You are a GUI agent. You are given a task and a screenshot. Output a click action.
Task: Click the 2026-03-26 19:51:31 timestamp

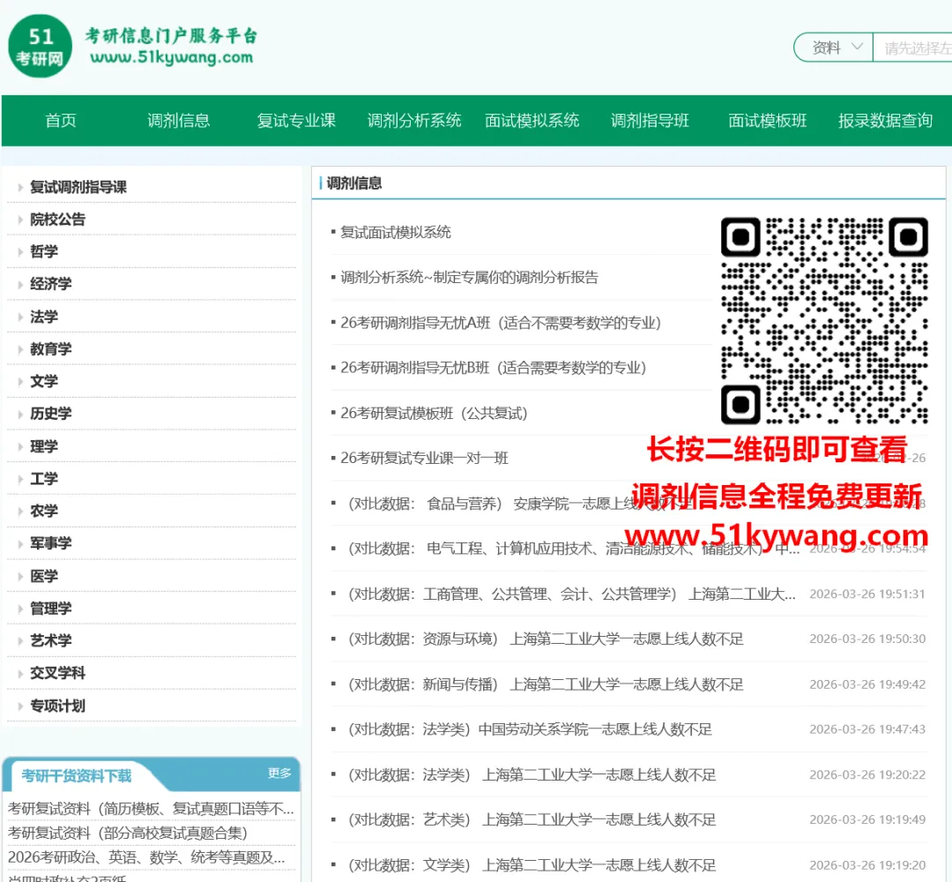[x=867, y=594]
